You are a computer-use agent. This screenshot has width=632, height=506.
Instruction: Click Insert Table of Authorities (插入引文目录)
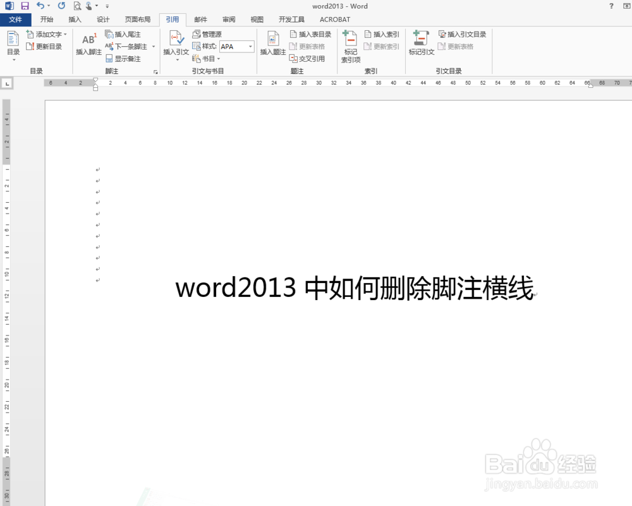coord(463,34)
